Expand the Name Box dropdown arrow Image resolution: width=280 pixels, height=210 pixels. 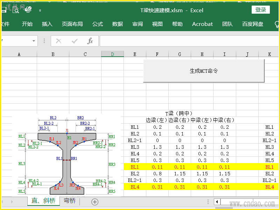tap(34, 41)
